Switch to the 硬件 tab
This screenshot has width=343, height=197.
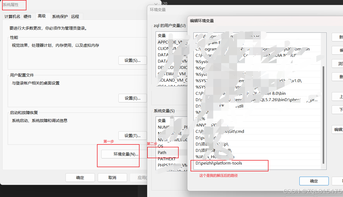pos(27,16)
